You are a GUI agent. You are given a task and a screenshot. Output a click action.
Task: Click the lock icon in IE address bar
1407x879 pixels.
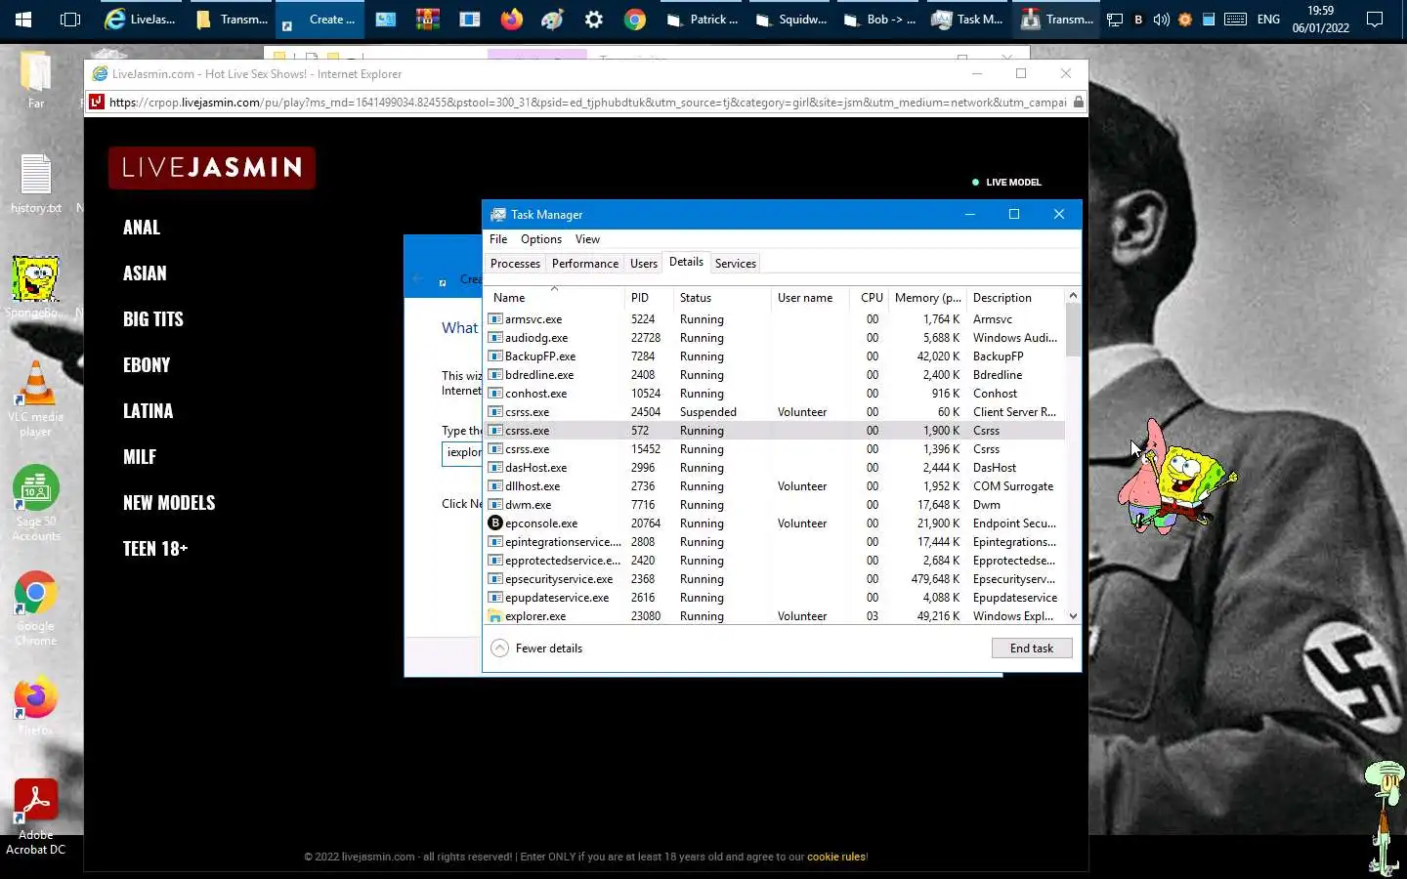point(1078,102)
